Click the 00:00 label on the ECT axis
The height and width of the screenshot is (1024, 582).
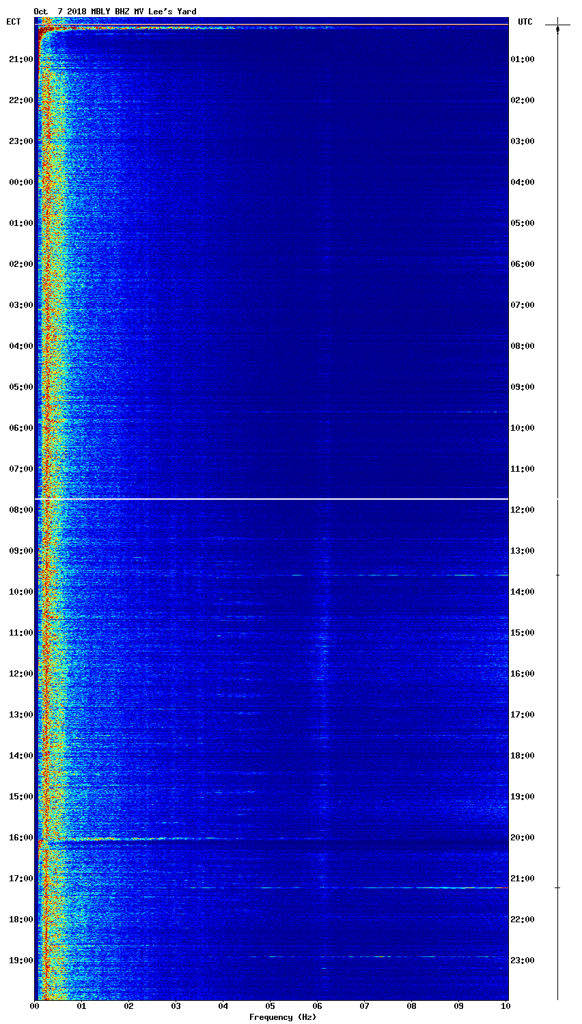20,182
